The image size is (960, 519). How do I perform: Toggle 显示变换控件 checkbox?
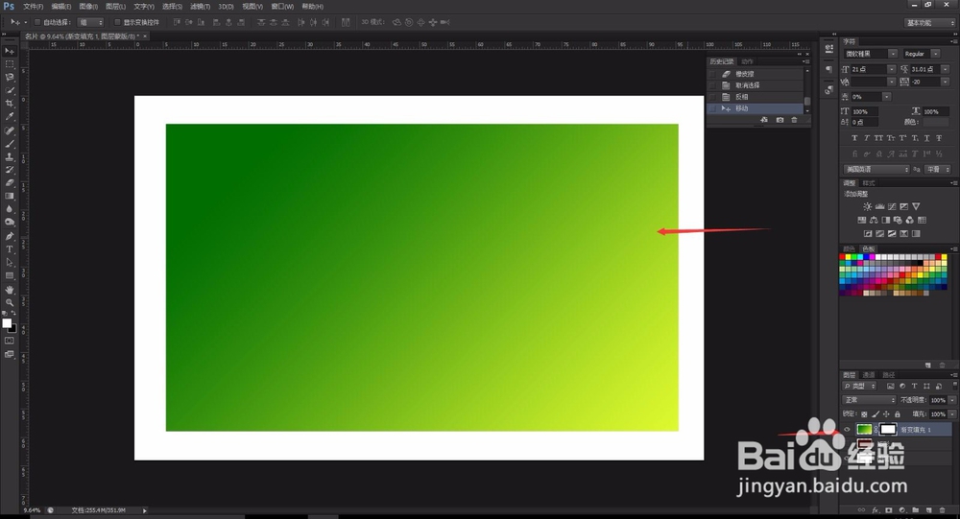point(117,22)
